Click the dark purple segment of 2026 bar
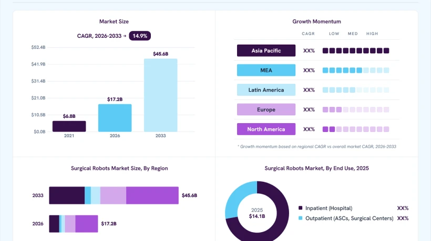 pyautogui.click(x=54, y=224)
